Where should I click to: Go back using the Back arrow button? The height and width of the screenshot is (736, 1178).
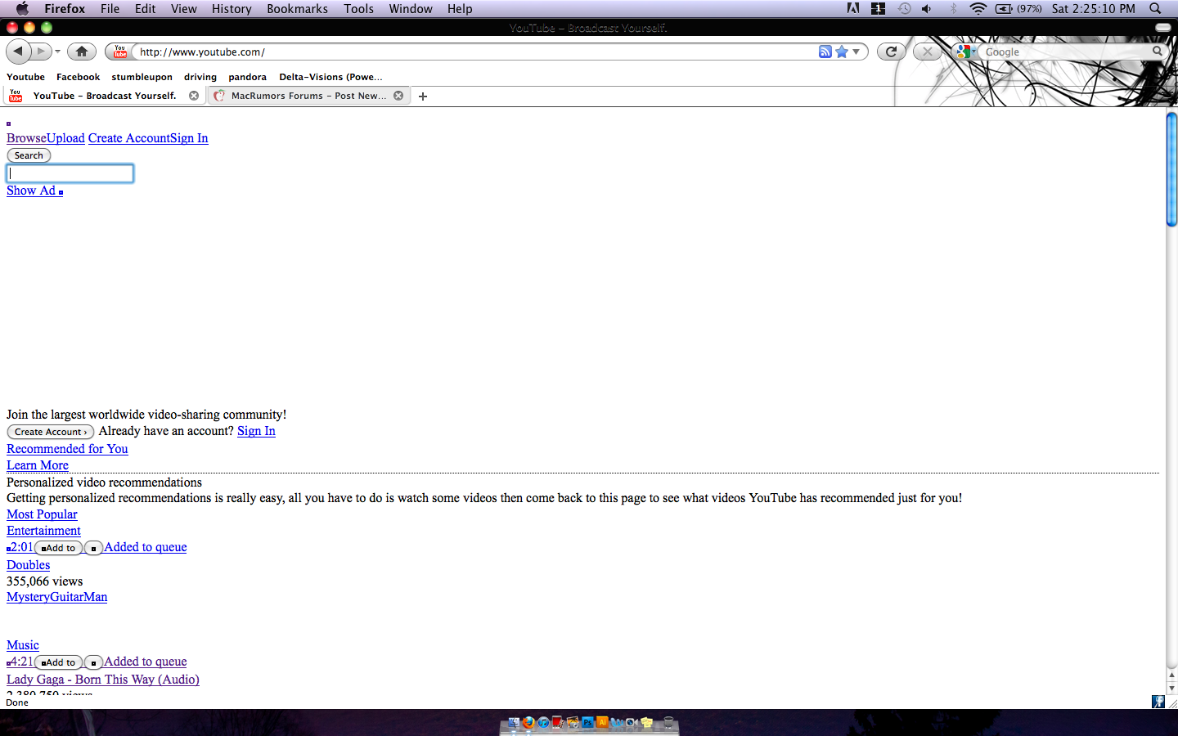click(x=18, y=52)
